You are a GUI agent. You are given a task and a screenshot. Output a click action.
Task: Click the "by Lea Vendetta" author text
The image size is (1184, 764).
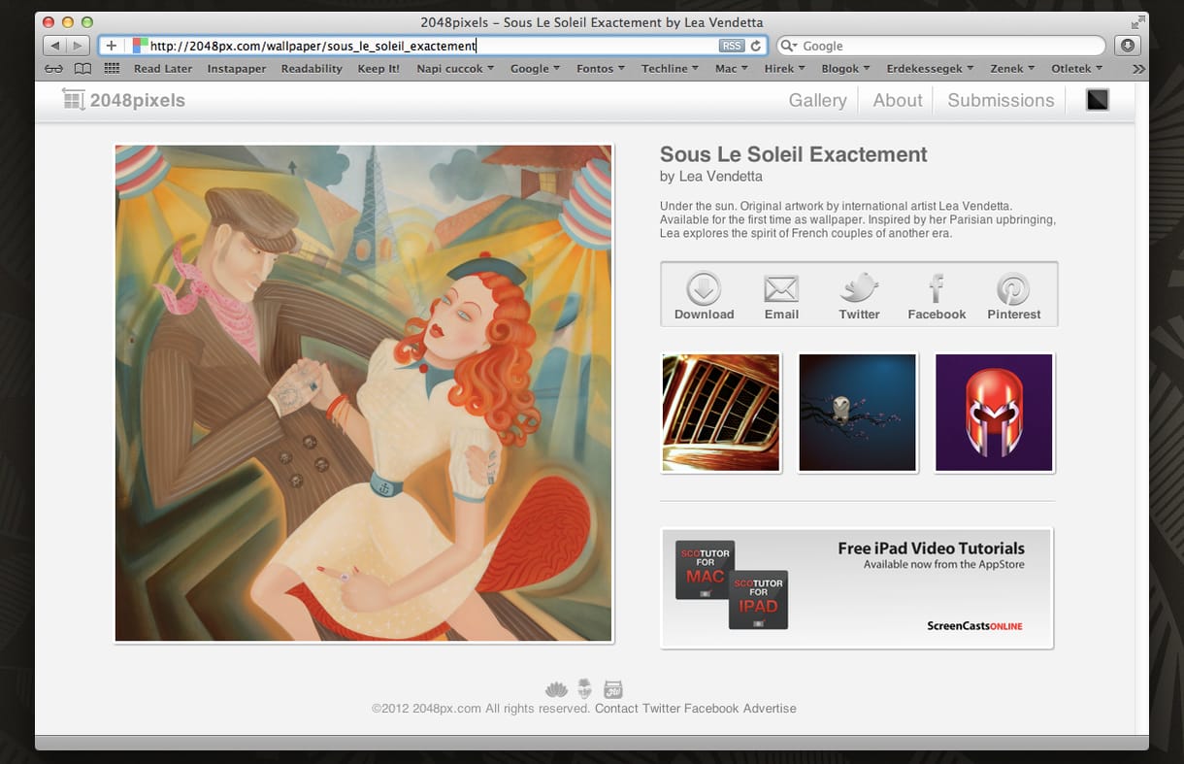(x=711, y=177)
